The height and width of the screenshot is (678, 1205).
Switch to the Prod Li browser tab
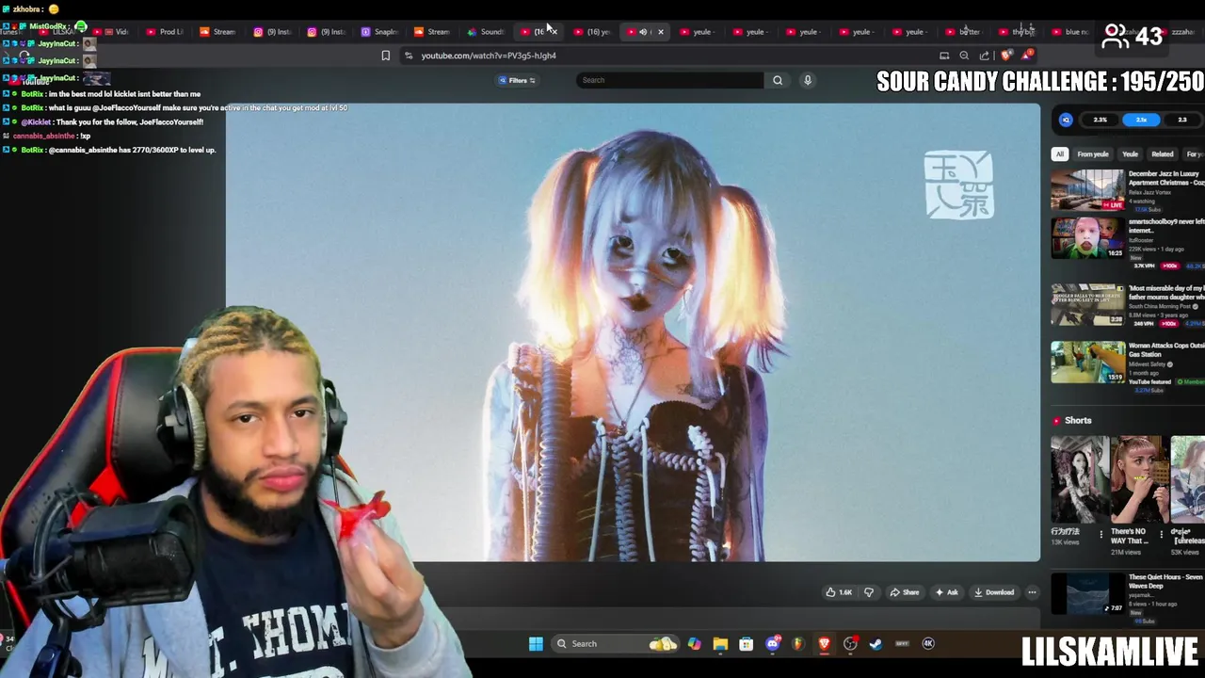(x=164, y=32)
